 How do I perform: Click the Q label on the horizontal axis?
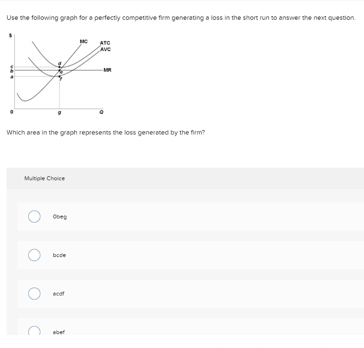102,112
